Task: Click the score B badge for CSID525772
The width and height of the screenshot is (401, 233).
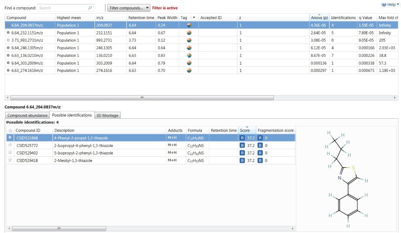Action: (x=242, y=145)
